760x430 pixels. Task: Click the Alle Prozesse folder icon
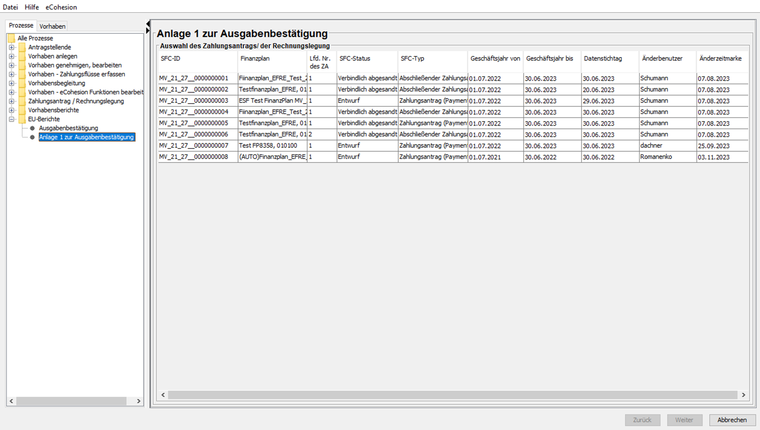(12, 38)
